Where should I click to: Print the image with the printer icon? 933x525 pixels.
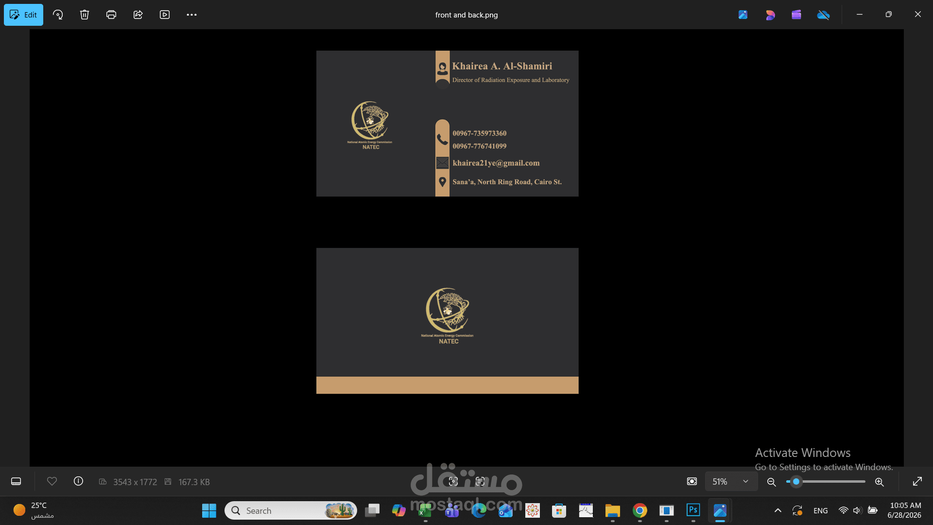click(111, 15)
